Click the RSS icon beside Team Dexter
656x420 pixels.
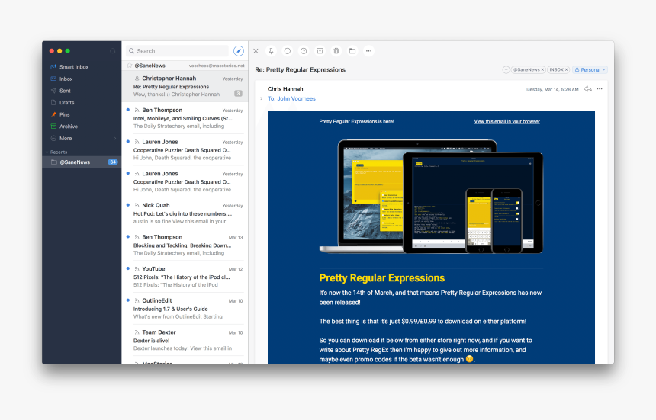137,332
